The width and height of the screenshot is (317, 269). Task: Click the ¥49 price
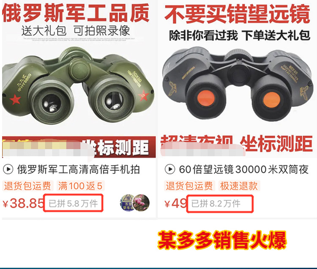(175, 203)
